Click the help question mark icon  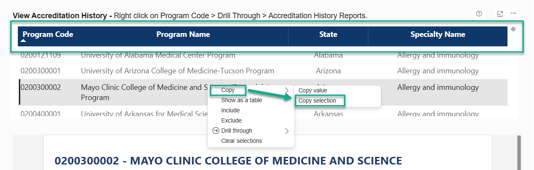[479, 14]
